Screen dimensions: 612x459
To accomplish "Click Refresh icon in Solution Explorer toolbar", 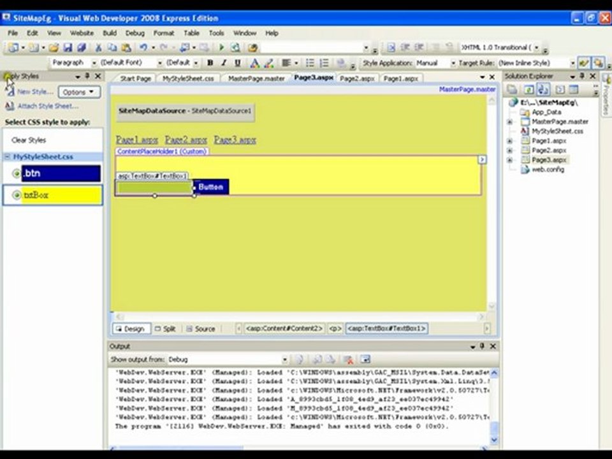I will coord(528,90).
